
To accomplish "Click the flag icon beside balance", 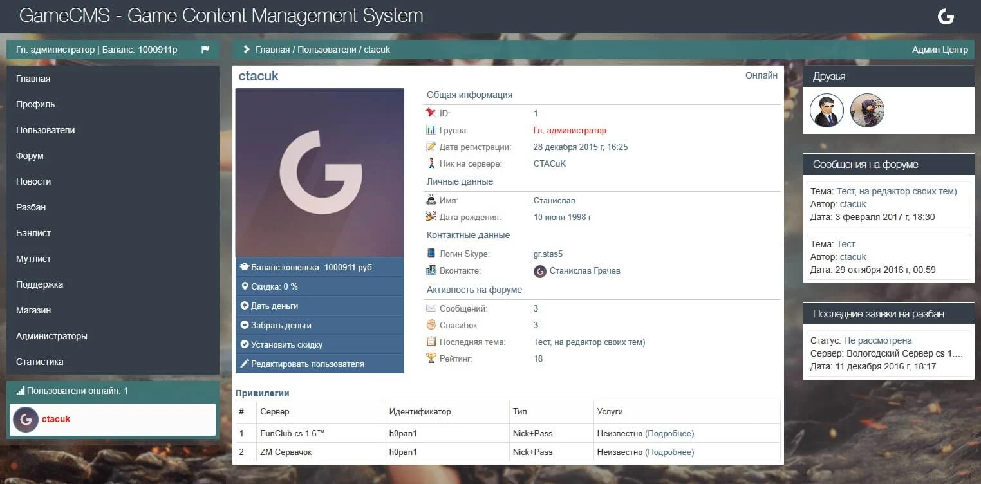I will [x=205, y=50].
